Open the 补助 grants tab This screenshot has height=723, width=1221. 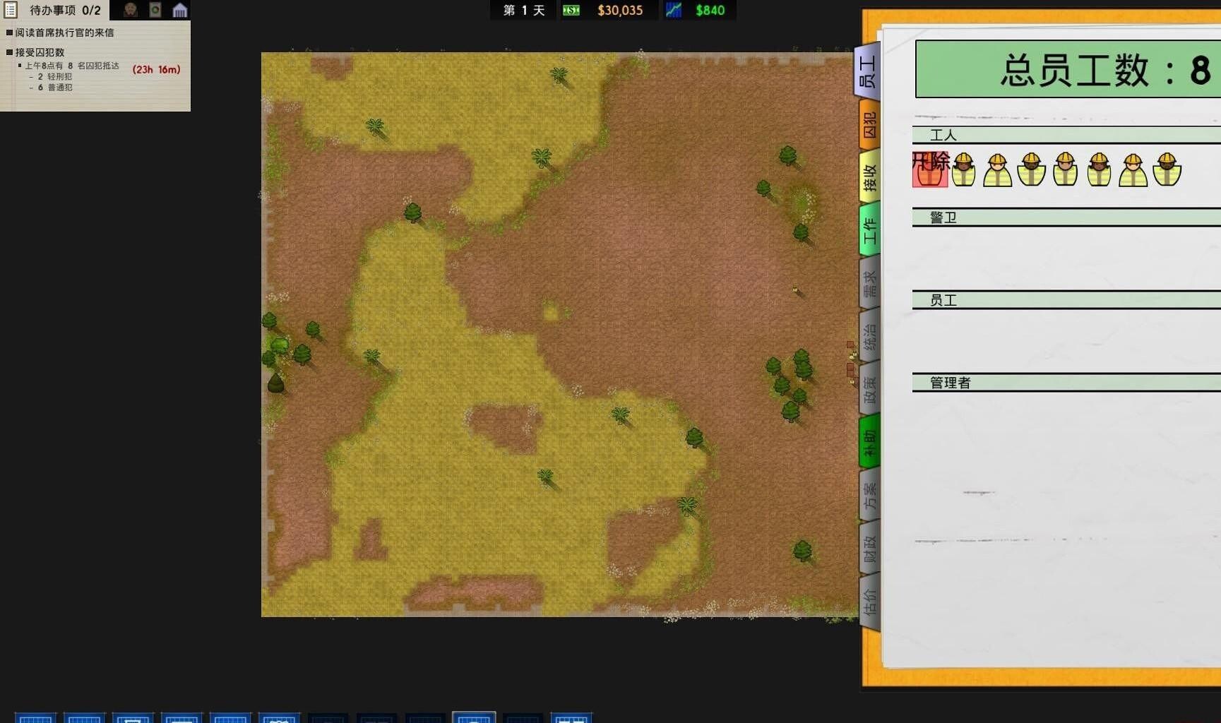coord(869,443)
